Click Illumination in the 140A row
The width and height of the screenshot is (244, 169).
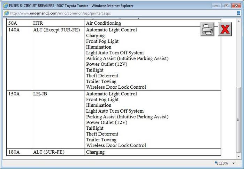(99, 47)
